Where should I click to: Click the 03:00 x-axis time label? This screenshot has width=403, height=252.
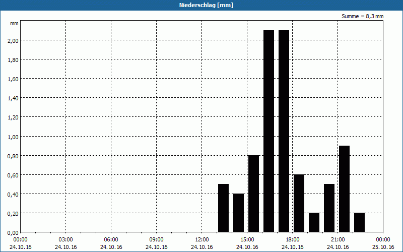click(65, 239)
